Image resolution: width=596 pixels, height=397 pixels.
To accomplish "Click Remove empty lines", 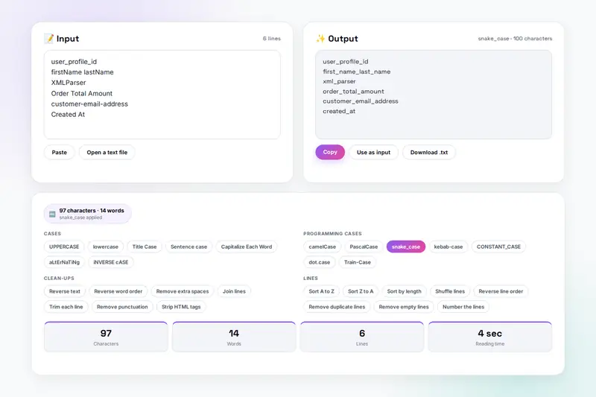I will (404, 307).
